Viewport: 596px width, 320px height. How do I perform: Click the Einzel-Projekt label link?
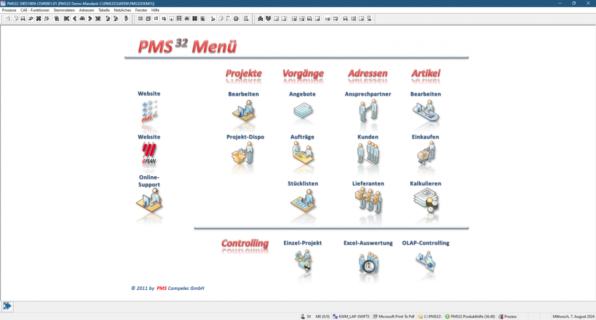tap(302, 243)
